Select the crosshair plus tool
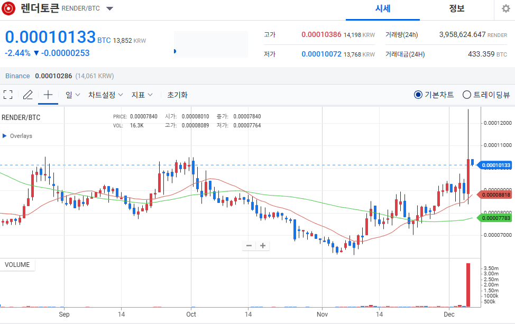 tap(48, 95)
